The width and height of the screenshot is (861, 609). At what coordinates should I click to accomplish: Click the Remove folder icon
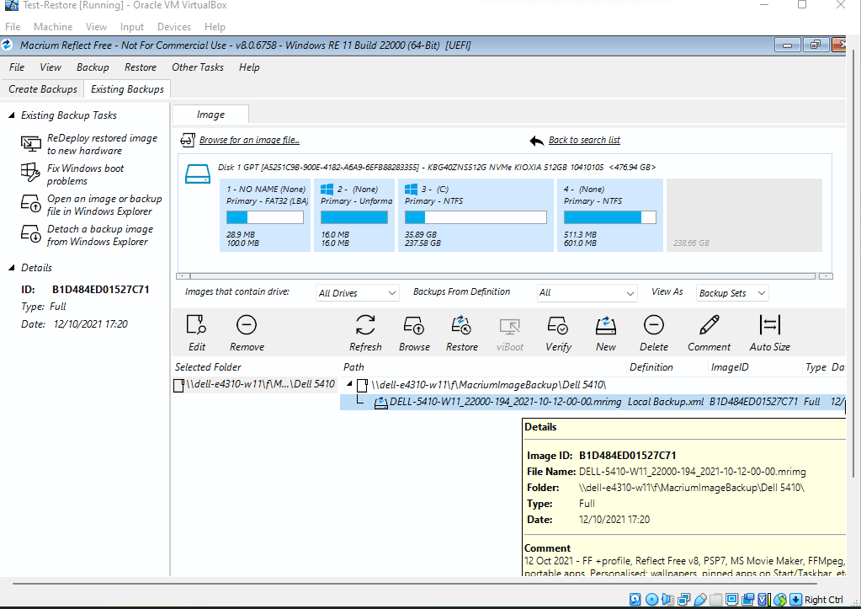click(247, 325)
